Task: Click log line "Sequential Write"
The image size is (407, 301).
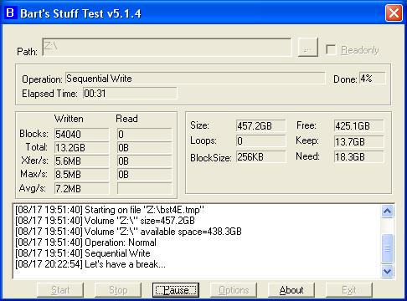Action: tap(83, 253)
